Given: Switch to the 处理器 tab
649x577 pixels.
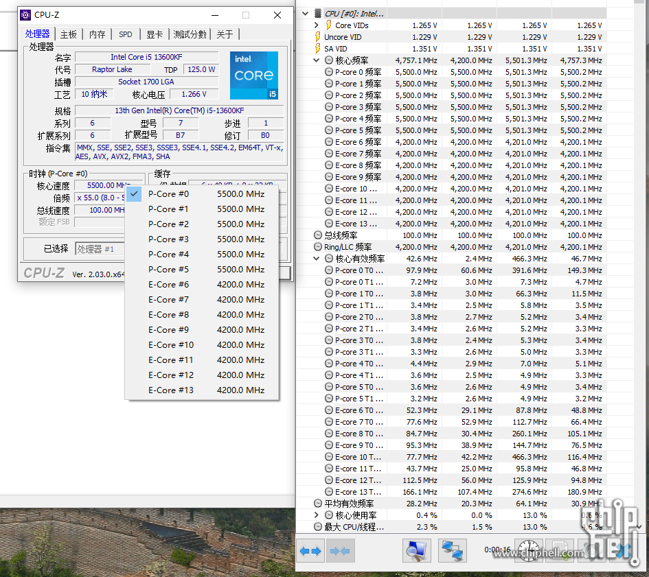Looking at the screenshot, I should pos(37,34).
